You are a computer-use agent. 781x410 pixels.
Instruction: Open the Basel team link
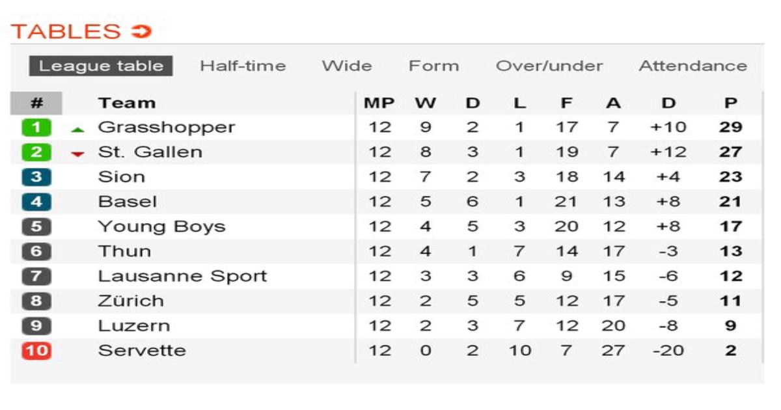click(128, 202)
